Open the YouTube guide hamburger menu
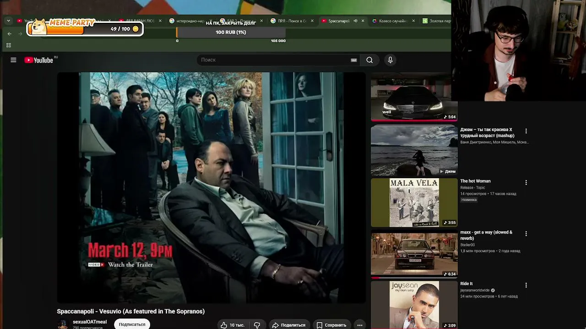This screenshot has height=329, width=586. [13, 60]
